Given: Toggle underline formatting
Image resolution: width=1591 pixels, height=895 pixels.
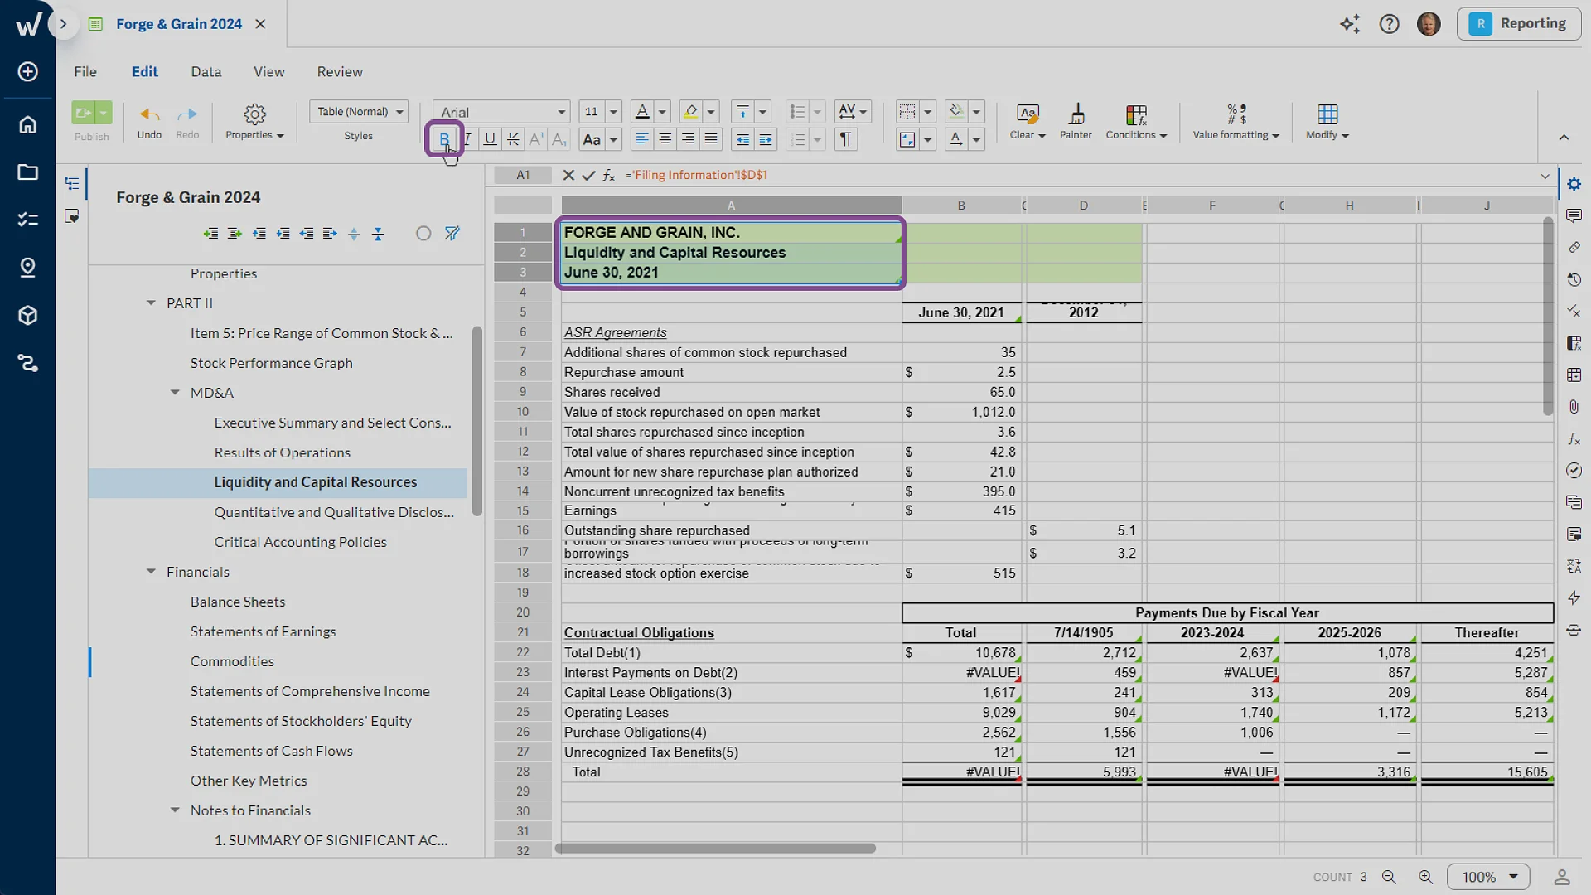Looking at the screenshot, I should 490,139.
